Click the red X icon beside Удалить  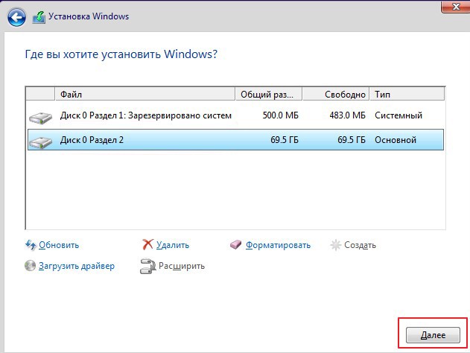[147, 244]
